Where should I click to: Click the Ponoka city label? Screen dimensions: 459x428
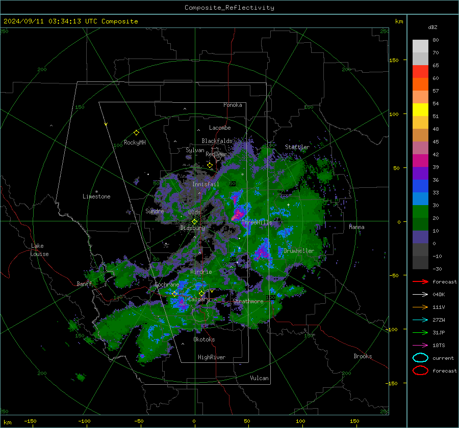click(x=233, y=105)
